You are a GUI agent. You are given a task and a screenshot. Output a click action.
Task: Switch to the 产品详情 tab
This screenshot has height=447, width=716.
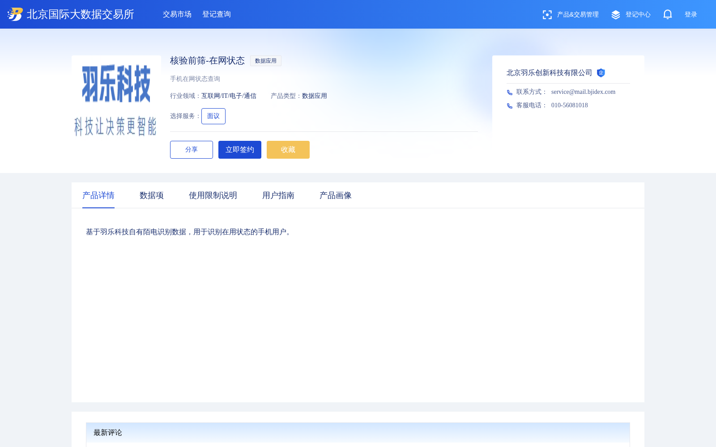point(98,195)
